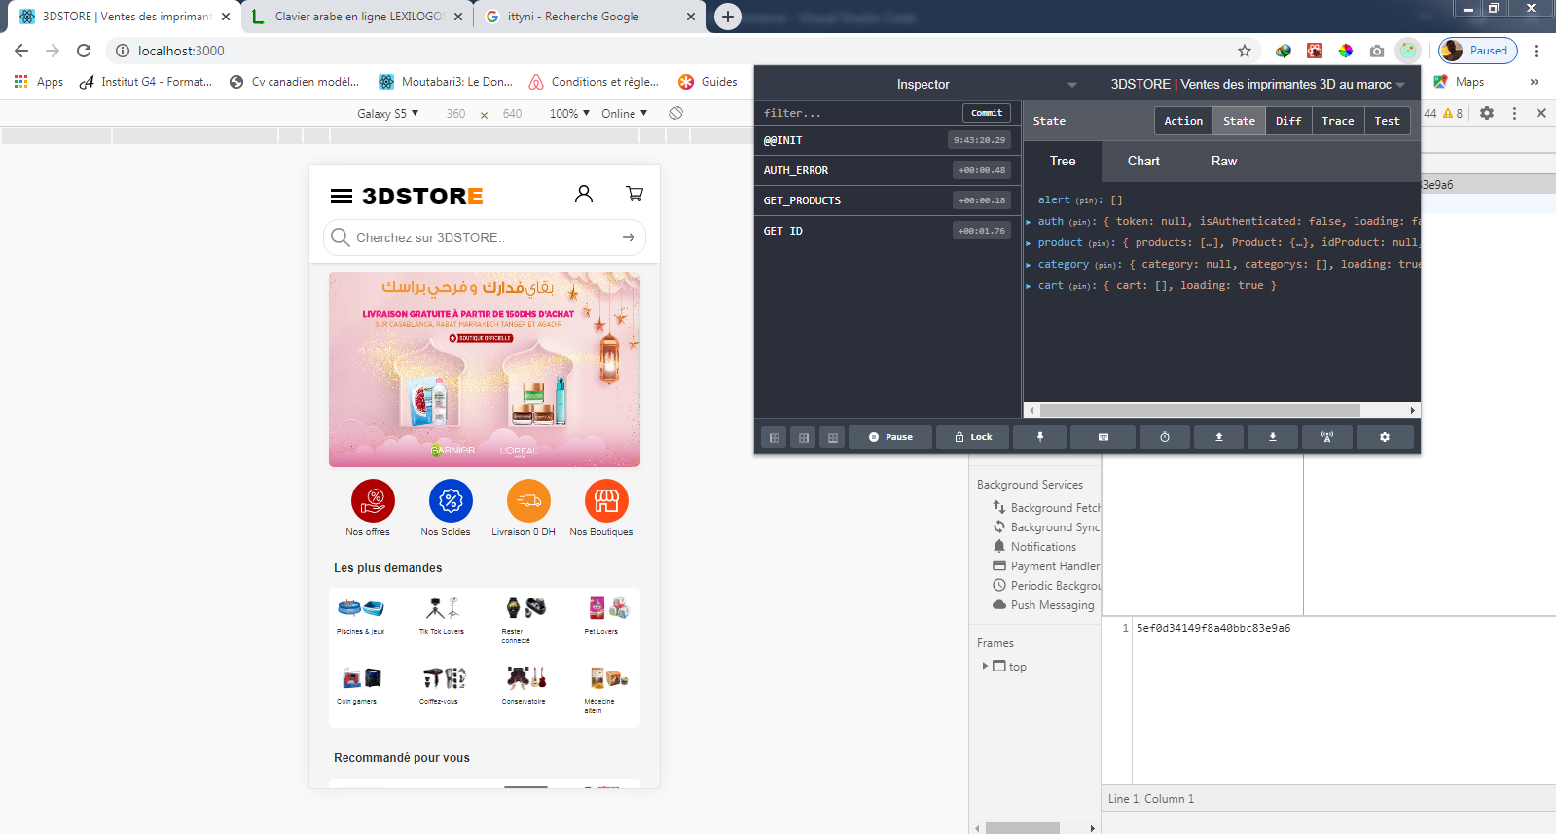
Task: Click the Commit button
Action: click(986, 113)
